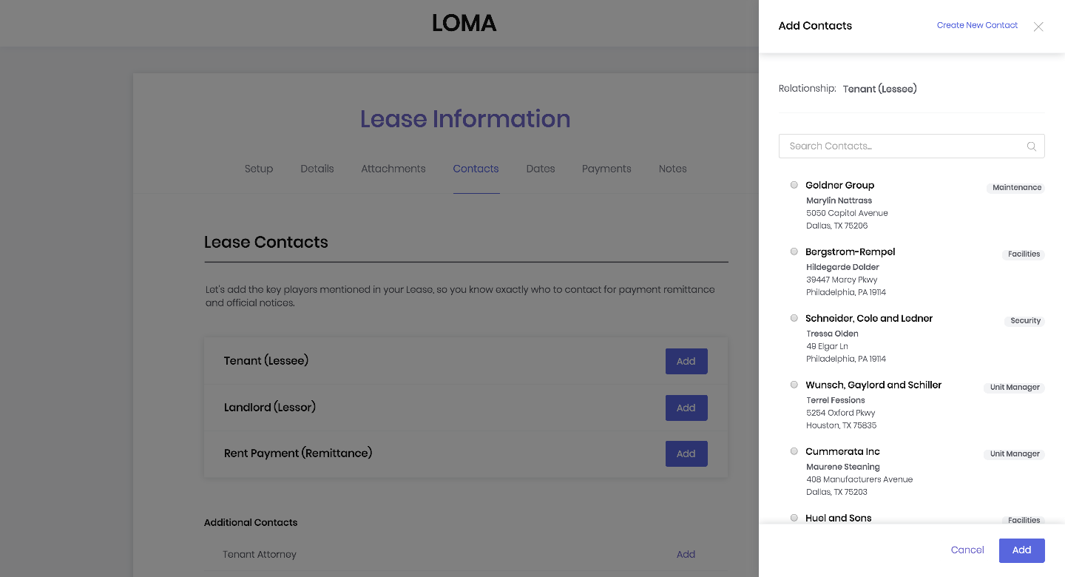The image size is (1065, 577).
Task: Click the Search Contacts input field
Action: [x=902, y=146]
